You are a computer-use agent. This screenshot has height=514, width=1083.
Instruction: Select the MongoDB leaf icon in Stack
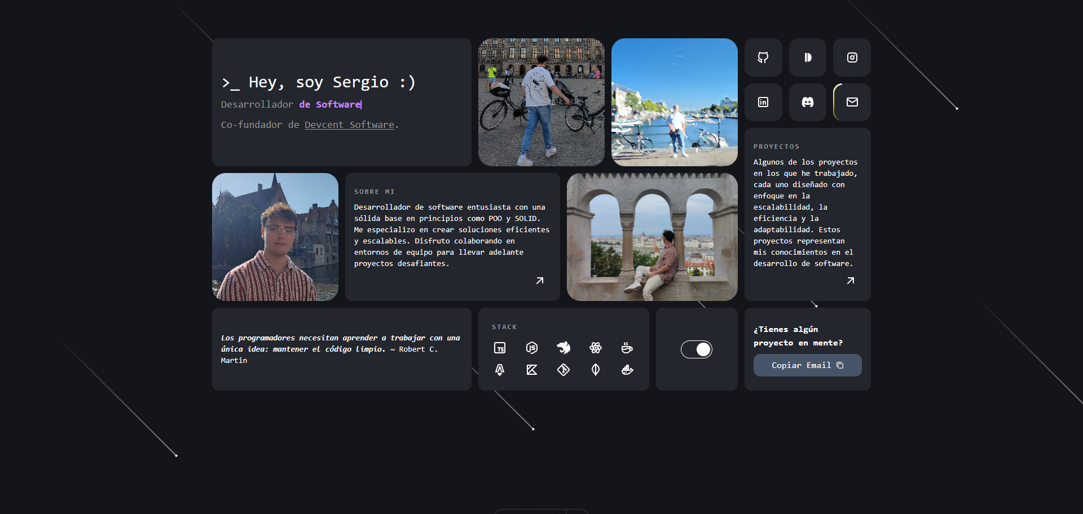596,370
